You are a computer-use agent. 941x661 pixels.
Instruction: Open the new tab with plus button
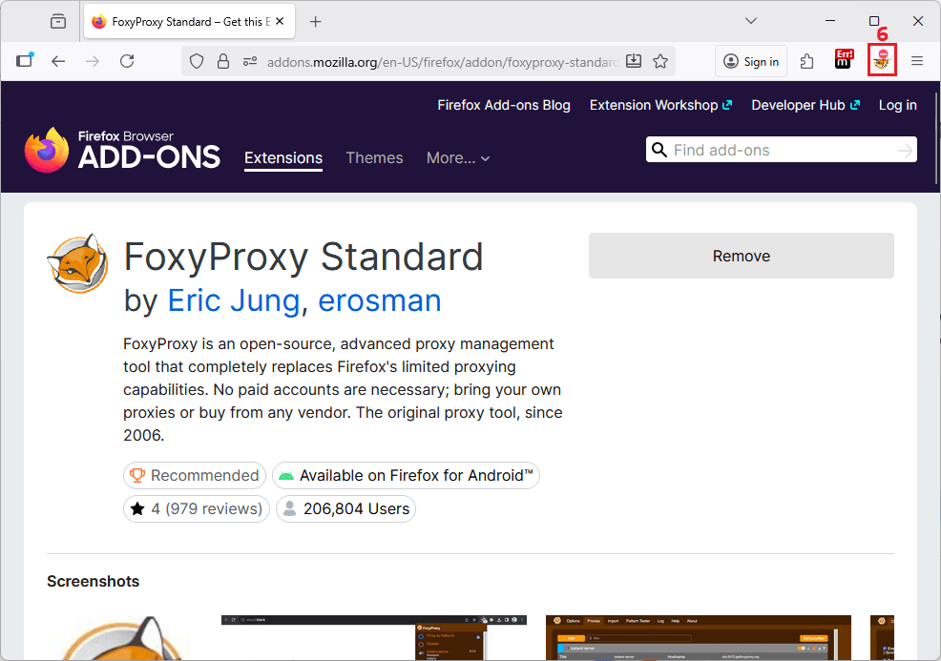pyautogui.click(x=316, y=21)
